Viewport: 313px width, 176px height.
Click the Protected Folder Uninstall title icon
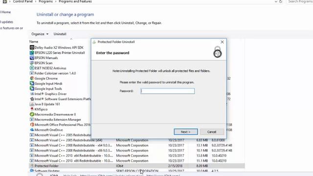[x=94, y=42]
